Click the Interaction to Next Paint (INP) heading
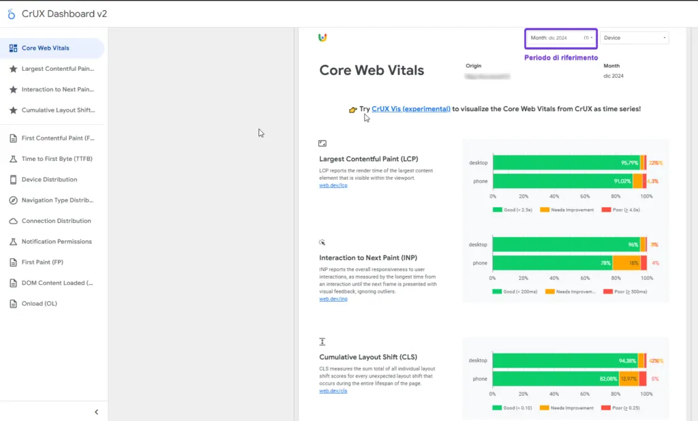 [x=368, y=258]
